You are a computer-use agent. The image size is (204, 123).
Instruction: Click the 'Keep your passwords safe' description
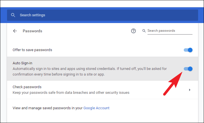point(71,92)
